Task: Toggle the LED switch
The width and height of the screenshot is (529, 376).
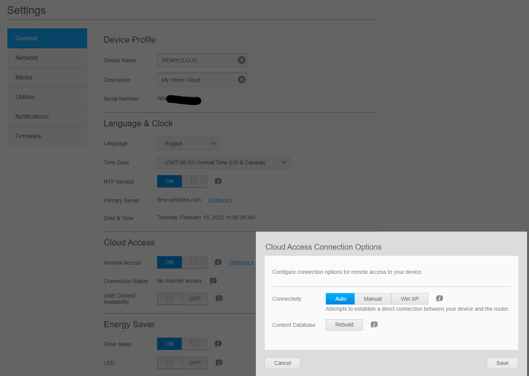Action: pyautogui.click(x=182, y=363)
